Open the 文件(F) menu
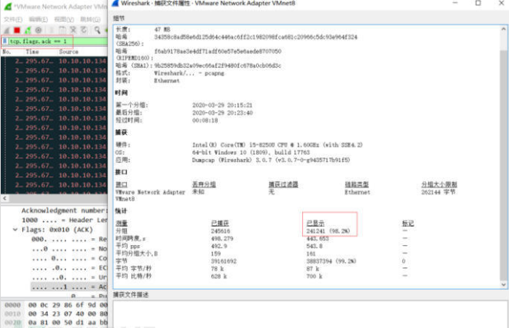 click(x=12, y=18)
